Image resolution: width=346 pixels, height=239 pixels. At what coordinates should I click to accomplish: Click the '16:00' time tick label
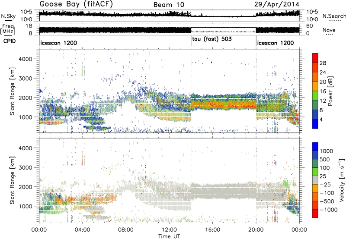coord(212,230)
